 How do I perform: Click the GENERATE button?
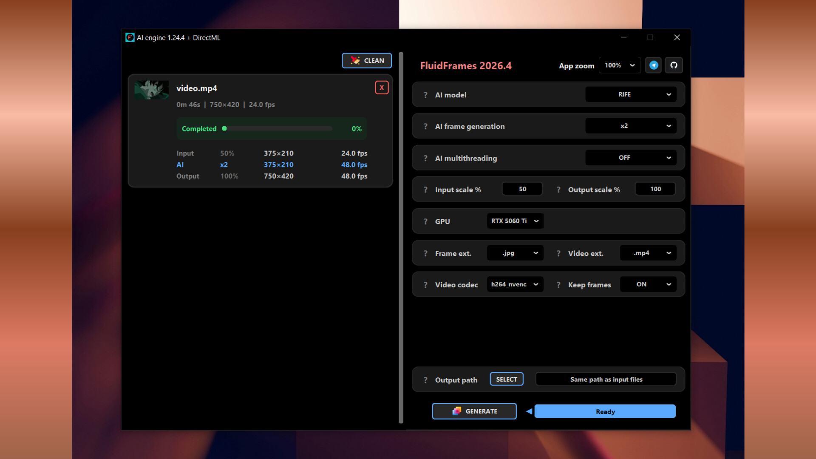(474, 411)
